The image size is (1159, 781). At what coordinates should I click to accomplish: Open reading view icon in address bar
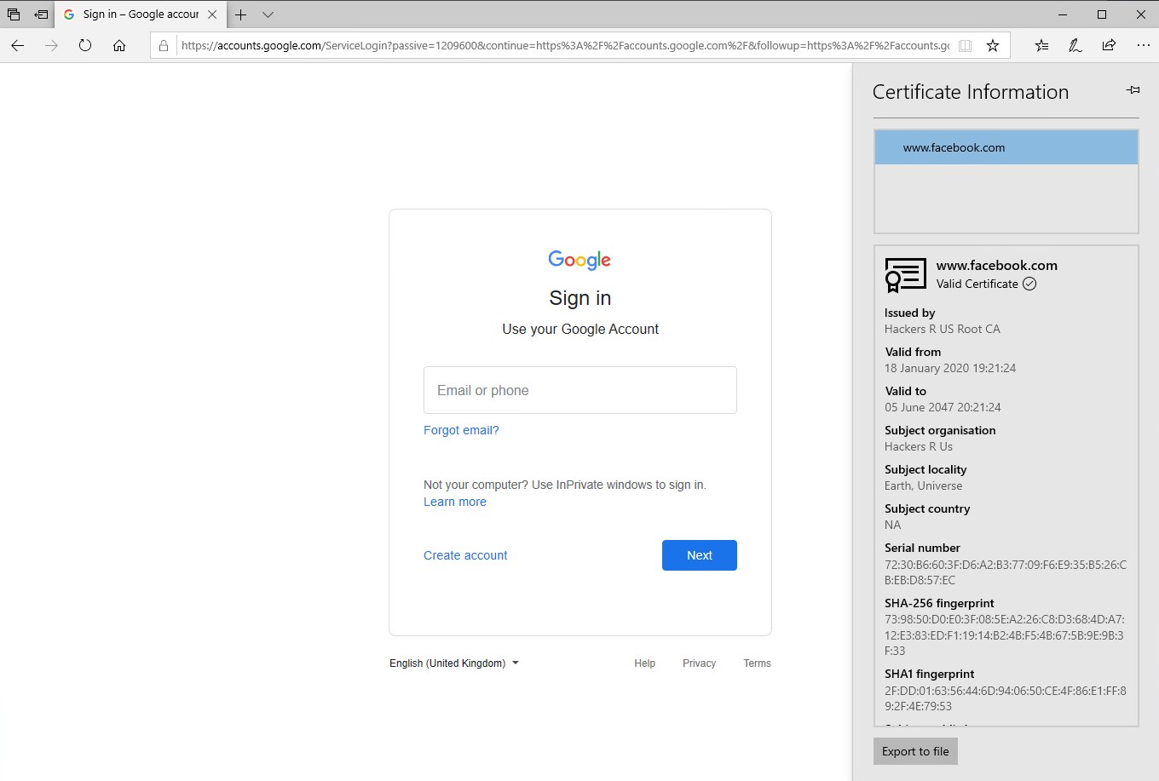pos(965,46)
